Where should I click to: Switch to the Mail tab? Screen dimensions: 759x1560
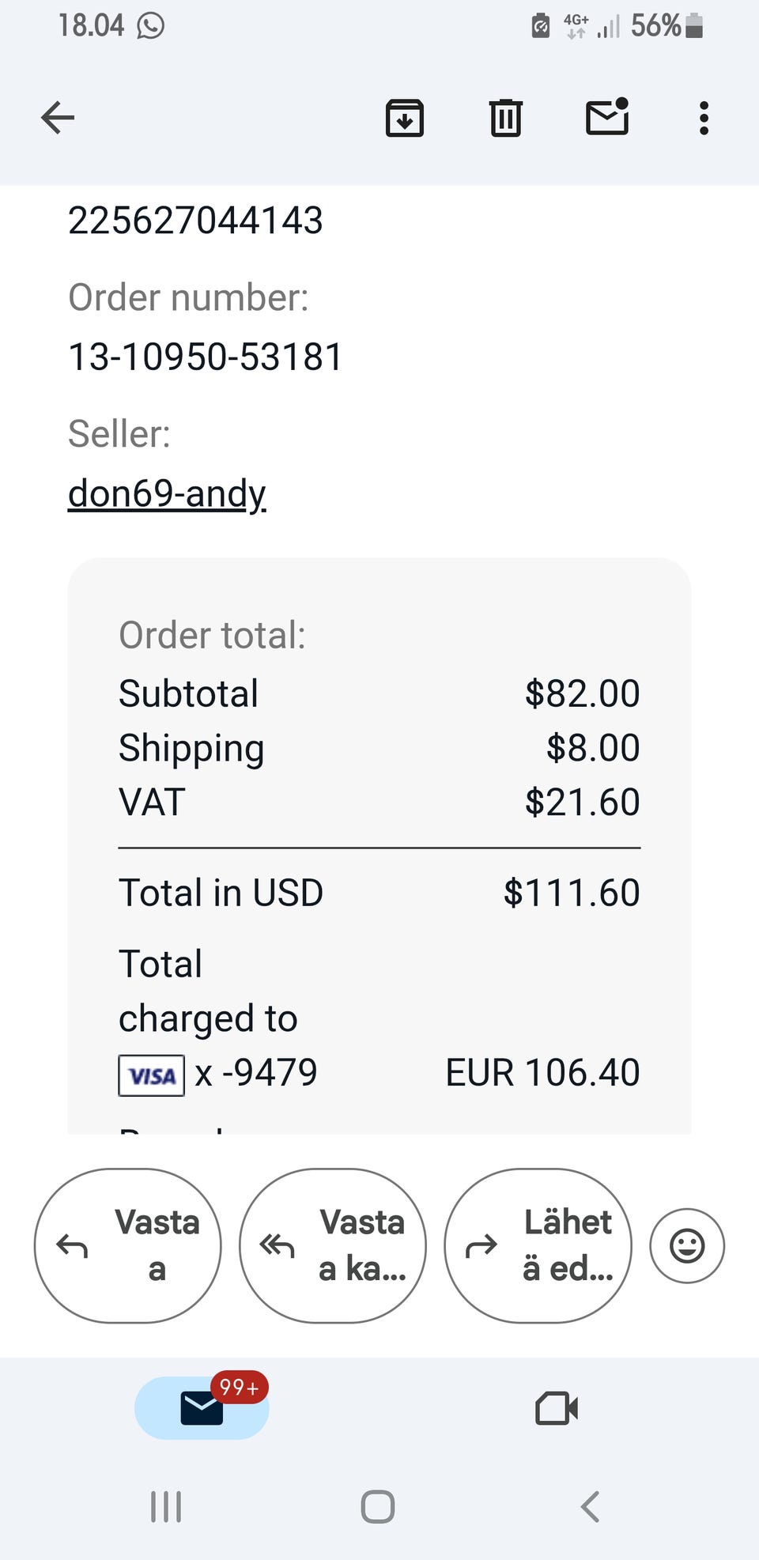(x=202, y=1408)
